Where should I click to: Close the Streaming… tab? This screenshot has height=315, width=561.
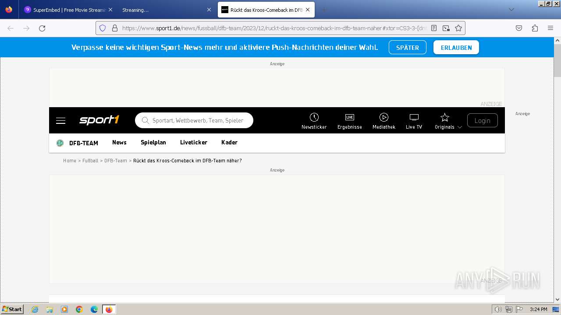209,10
